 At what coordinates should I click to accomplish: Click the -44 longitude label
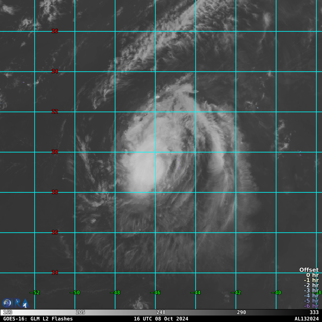(196, 293)
